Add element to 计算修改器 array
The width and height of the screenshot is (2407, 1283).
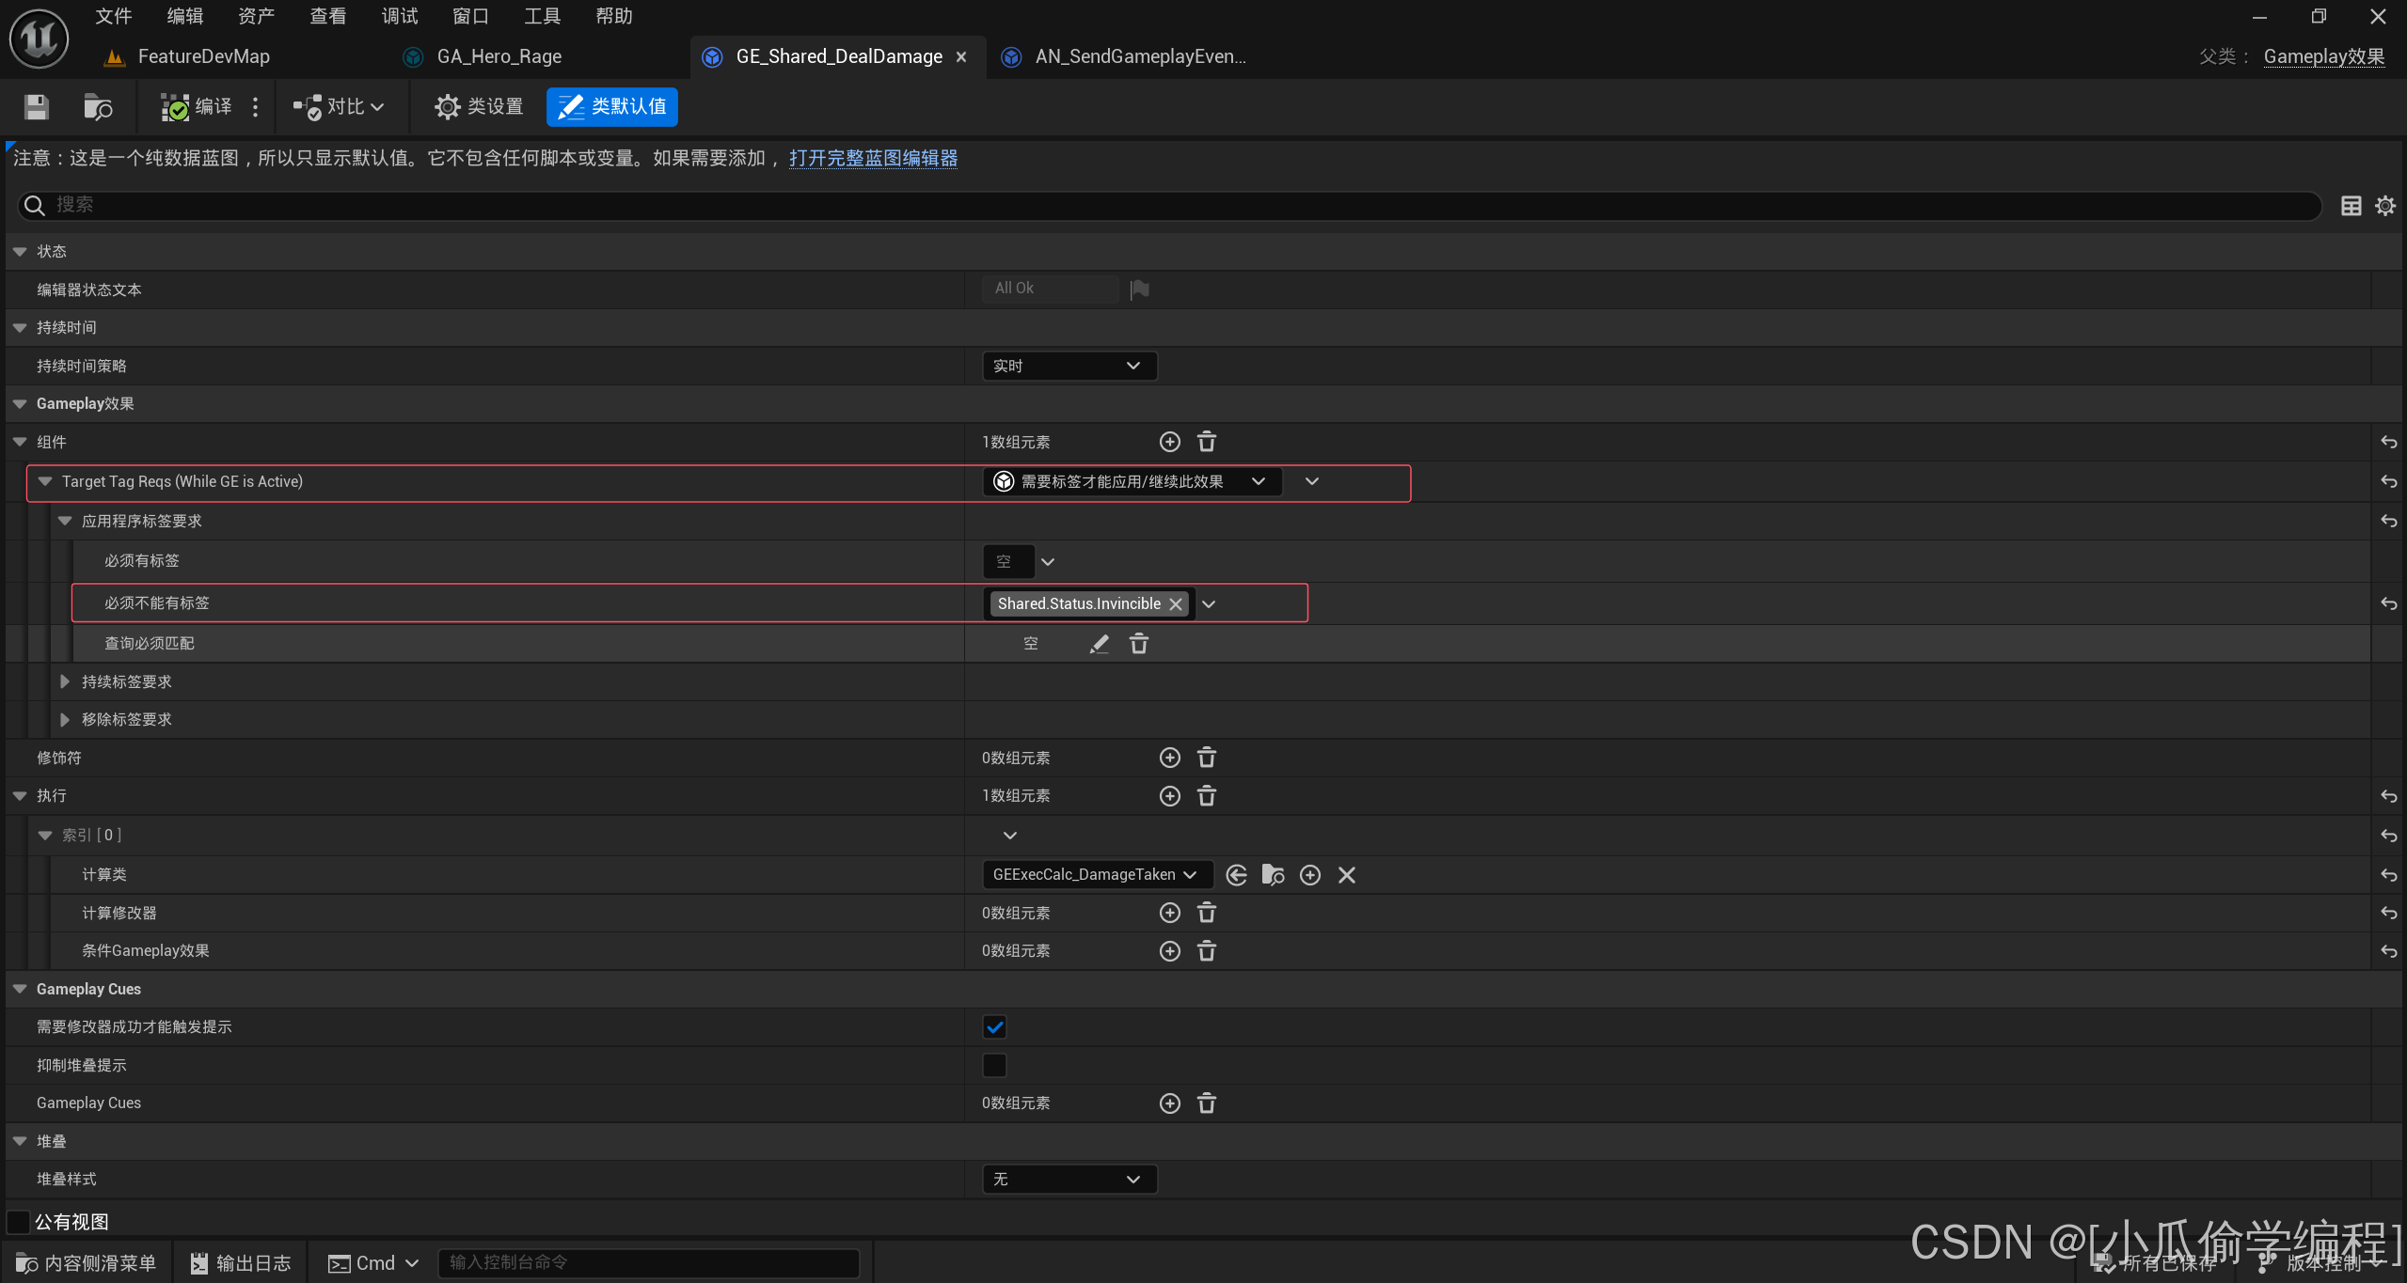coord(1169,913)
